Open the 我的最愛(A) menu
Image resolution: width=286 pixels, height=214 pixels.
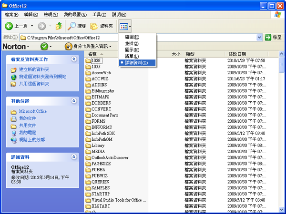click(75, 15)
